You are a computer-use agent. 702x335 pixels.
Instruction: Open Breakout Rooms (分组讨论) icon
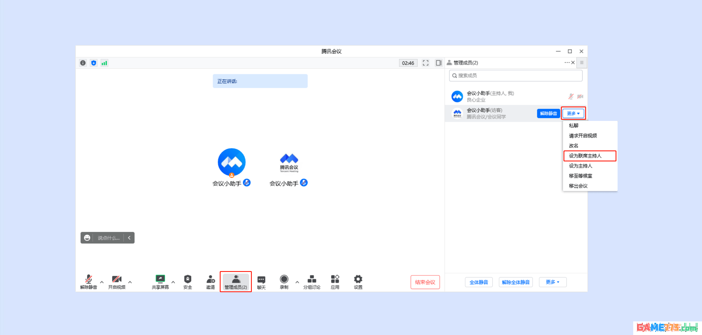click(311, 282)
